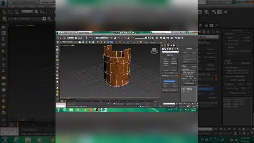Click the Change Operation button

click(x=189, y=83)
